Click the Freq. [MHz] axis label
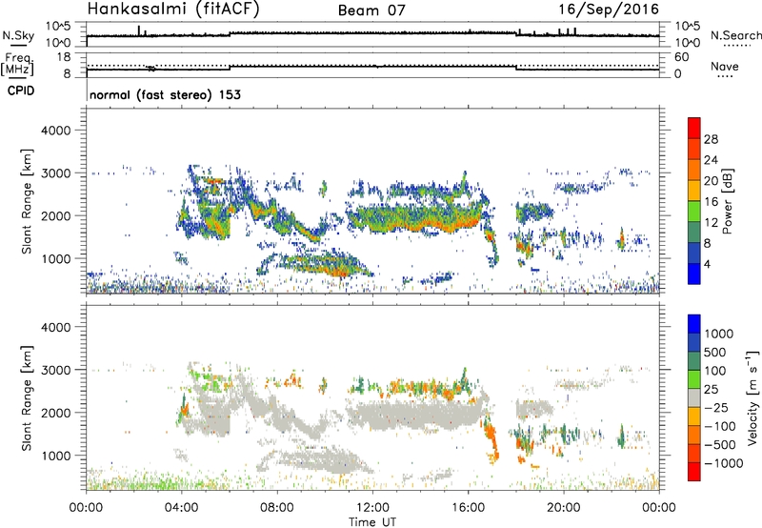The width and height of the screenshot is (762, 528). [17, 65]
